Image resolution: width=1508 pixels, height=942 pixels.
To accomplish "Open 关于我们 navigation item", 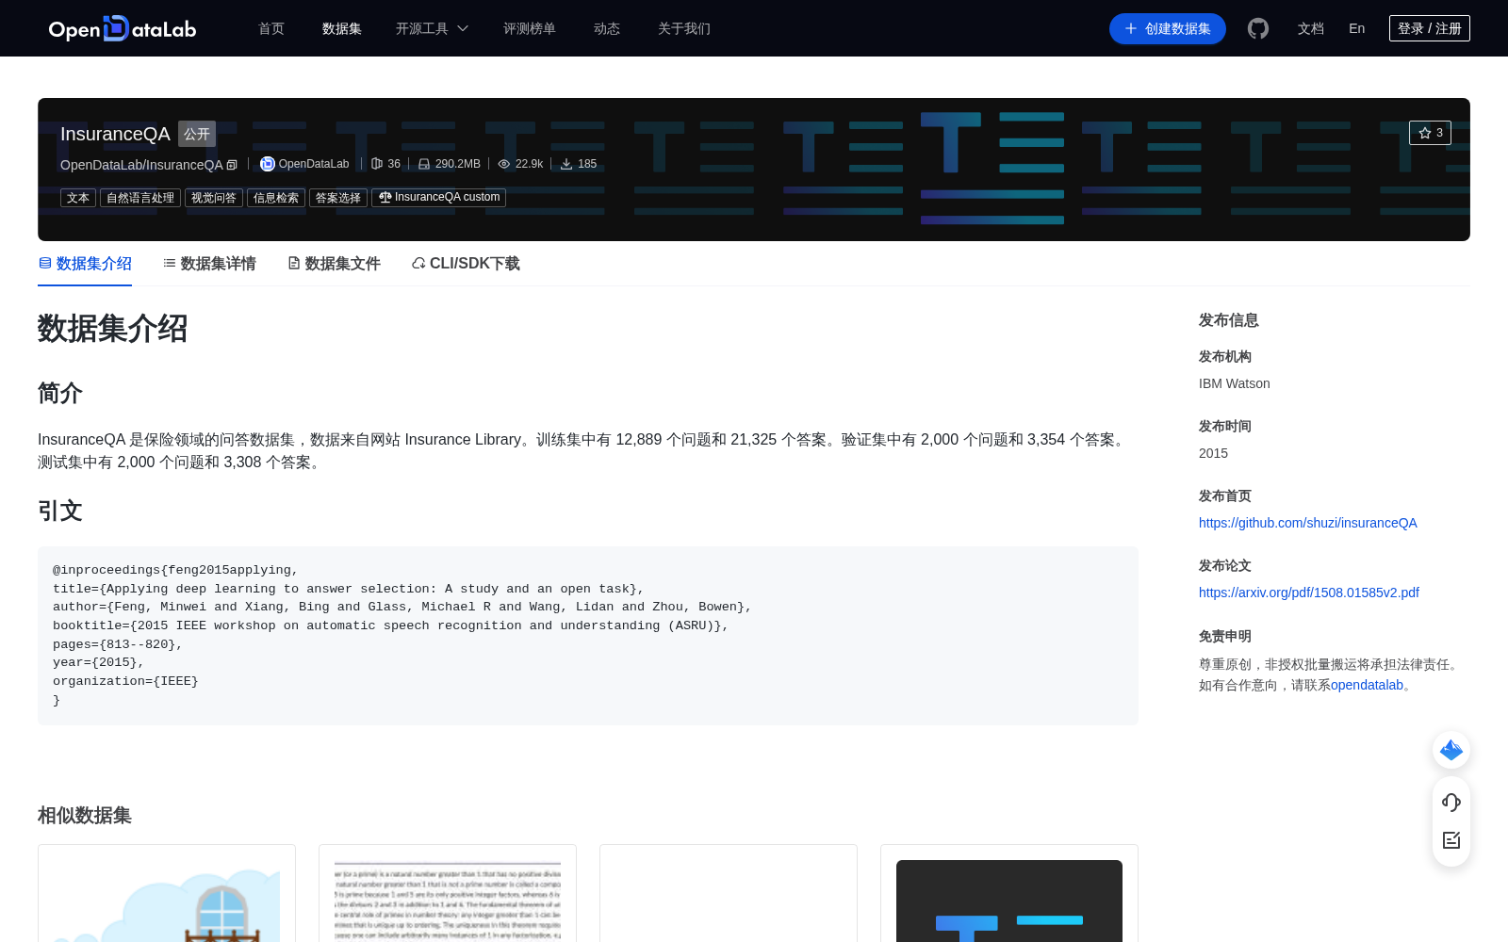I will pos(684,28).
